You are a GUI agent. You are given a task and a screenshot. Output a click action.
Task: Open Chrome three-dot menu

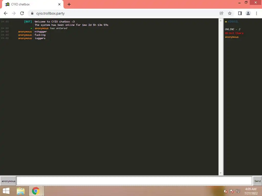pos(256,13)
